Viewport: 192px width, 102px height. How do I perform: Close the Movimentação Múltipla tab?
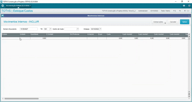pos(30,5)
